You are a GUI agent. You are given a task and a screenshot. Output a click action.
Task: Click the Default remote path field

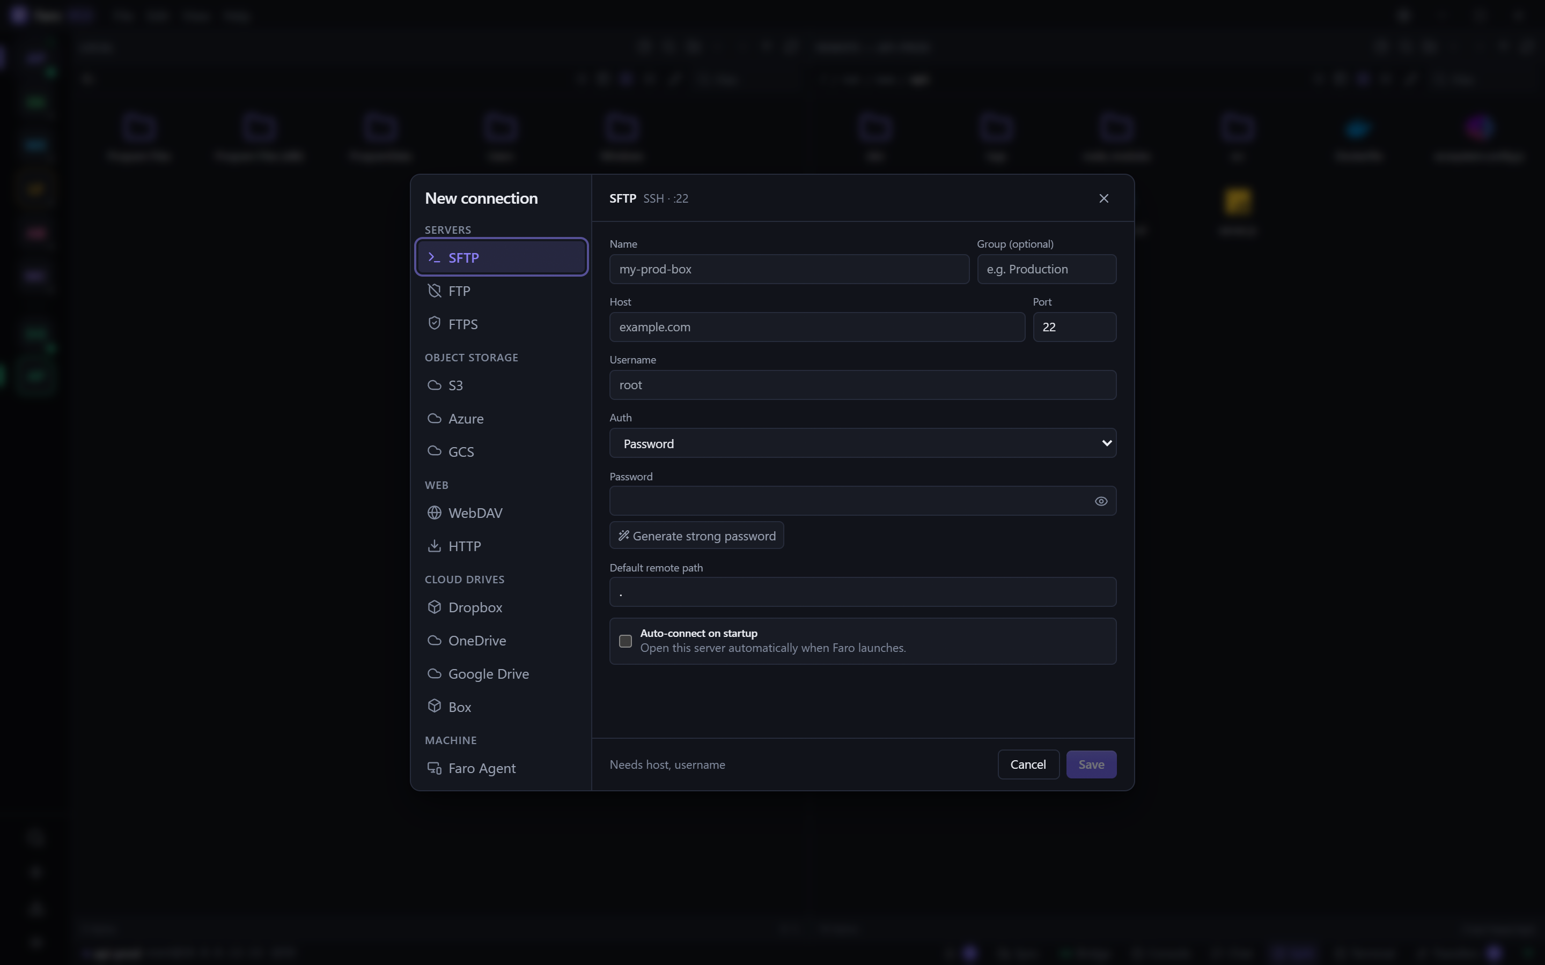tap(863, 592)
